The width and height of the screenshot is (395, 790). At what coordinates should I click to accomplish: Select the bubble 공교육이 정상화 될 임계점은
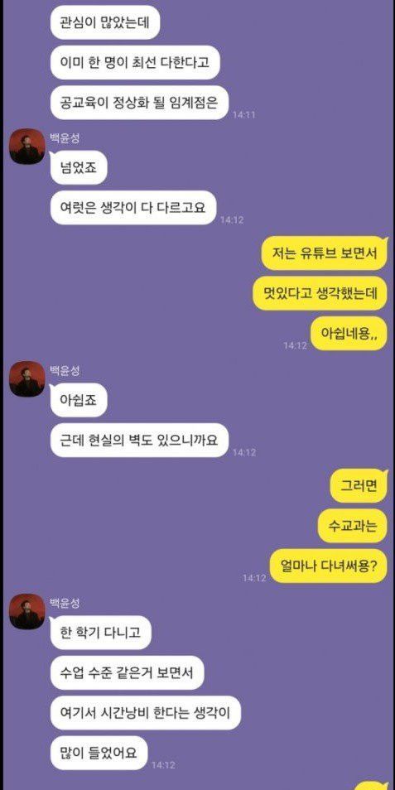[x=140, y=103]
